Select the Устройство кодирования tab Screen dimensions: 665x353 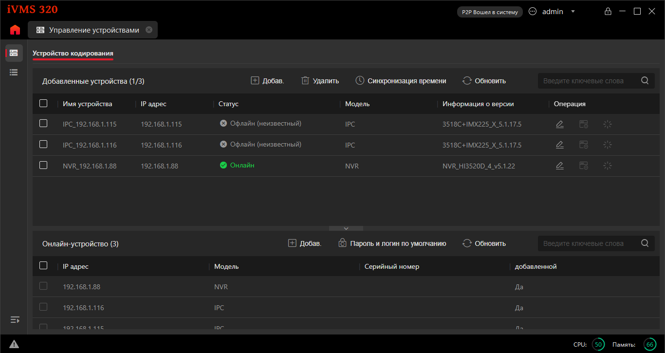coord(73,54)
